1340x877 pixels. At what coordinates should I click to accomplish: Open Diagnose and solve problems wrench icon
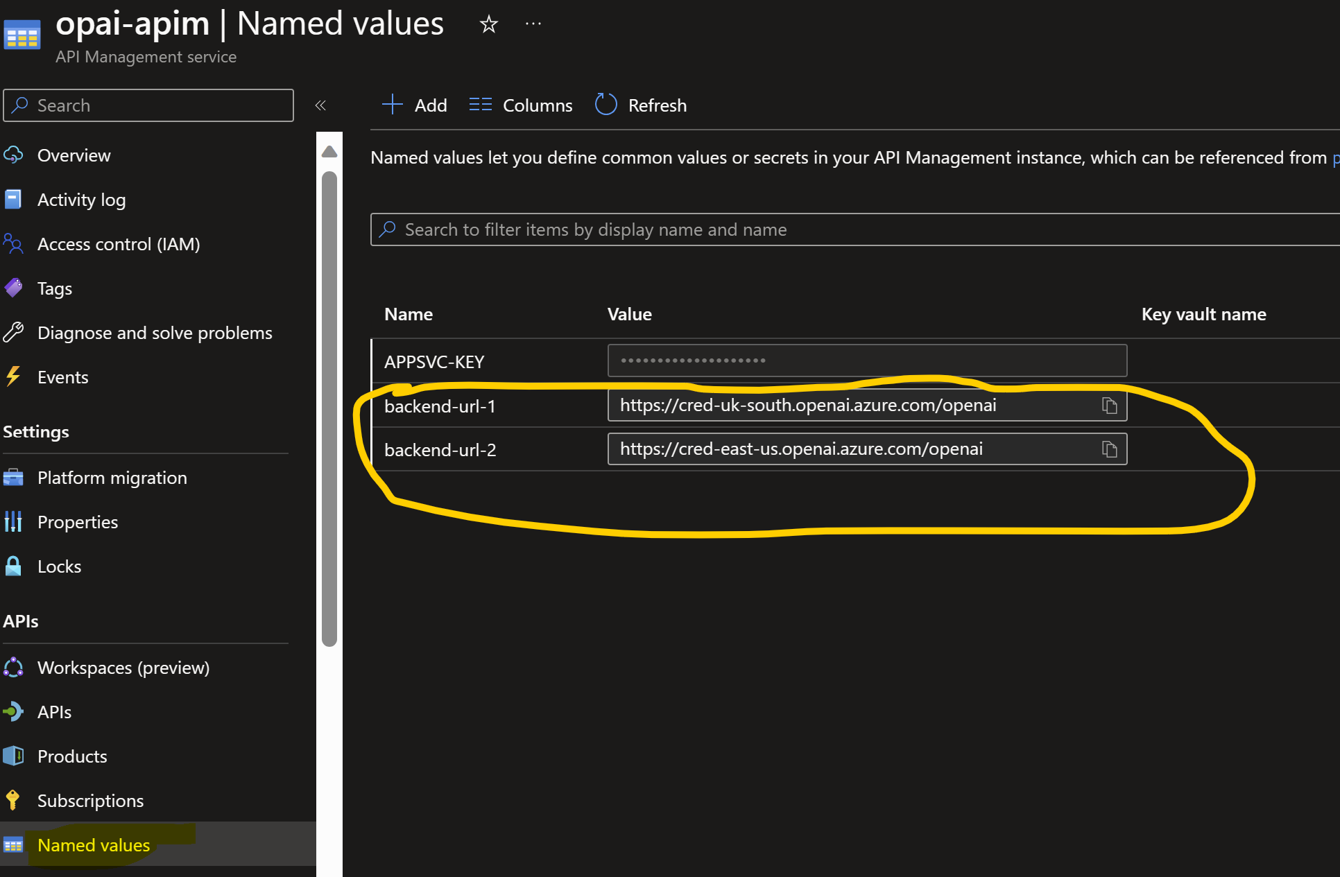tap(13, 332)
